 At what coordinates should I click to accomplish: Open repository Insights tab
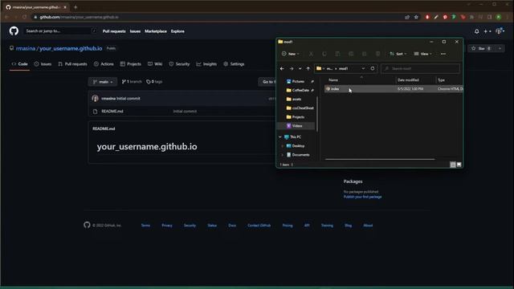(206, 64)
